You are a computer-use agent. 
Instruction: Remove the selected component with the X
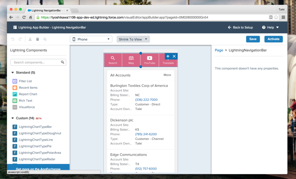[174, 56]
